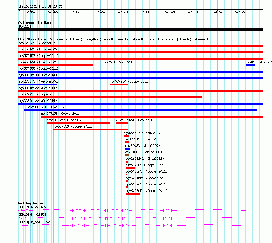Viewport: 272px width, 243px height.
Task: Click the nsv819554 blue gain bar
Action: (250, 65)
